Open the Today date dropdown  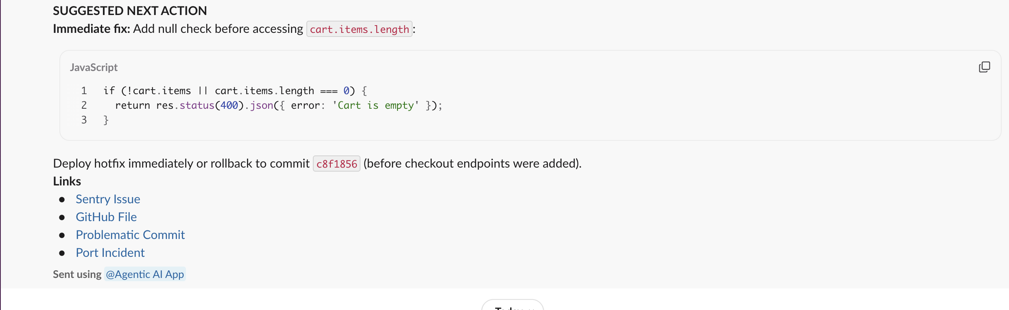[512, 306]
